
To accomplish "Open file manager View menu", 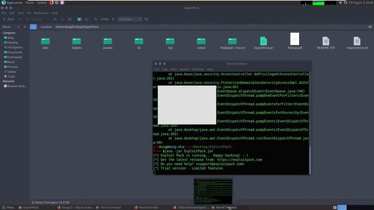I will coord(21,13).
